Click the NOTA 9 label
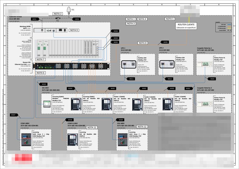This screenshot has width=239, height=169. 74,30
